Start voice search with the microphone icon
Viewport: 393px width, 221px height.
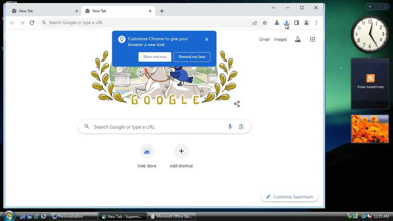(230, 127)
